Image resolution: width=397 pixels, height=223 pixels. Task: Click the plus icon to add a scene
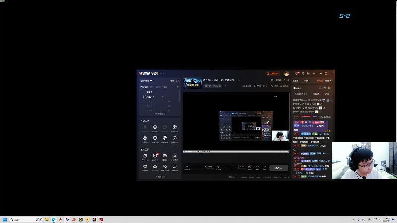point(178,87)
